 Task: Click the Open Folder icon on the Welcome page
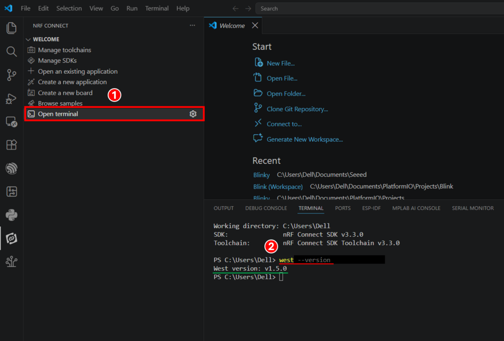(258, 93)
